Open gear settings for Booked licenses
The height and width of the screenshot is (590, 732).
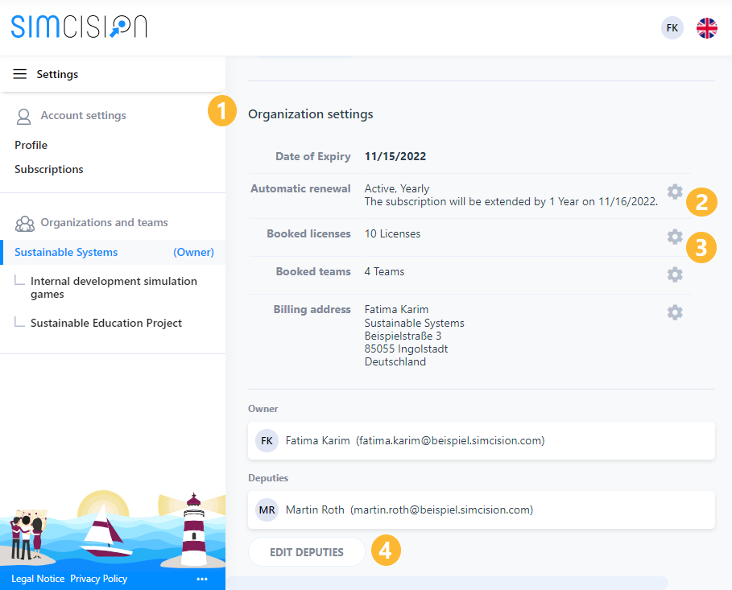click(x=675, y=237)
